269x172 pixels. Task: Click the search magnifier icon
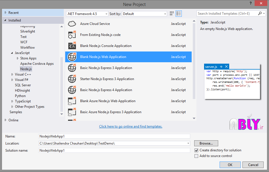pyautogui.click(x=260, y=13)
